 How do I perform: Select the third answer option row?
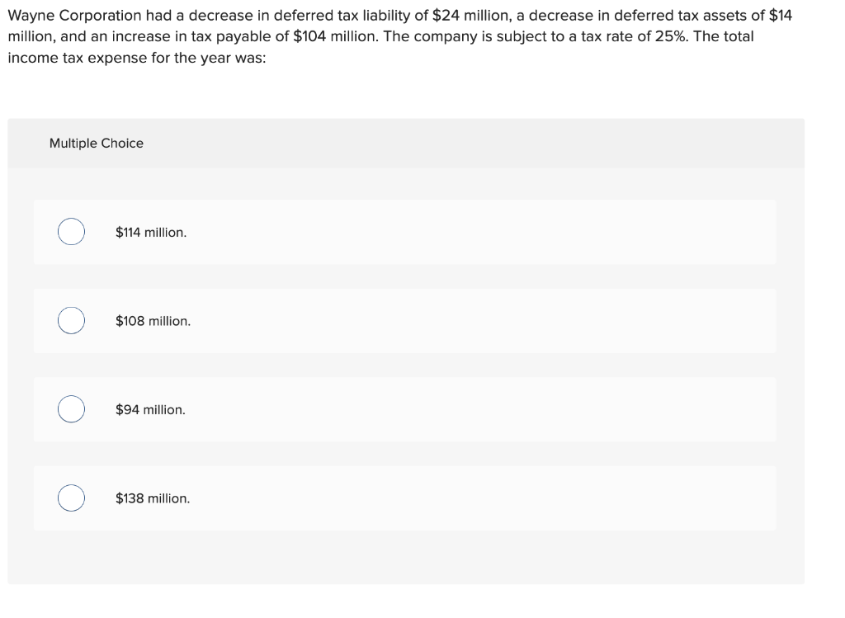coord(404,408)
